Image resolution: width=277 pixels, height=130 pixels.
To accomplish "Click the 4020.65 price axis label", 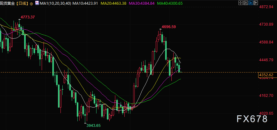I will pos(266,113).
